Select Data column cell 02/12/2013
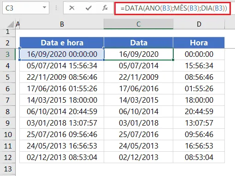The image size is (235, 176). point(139,157)
